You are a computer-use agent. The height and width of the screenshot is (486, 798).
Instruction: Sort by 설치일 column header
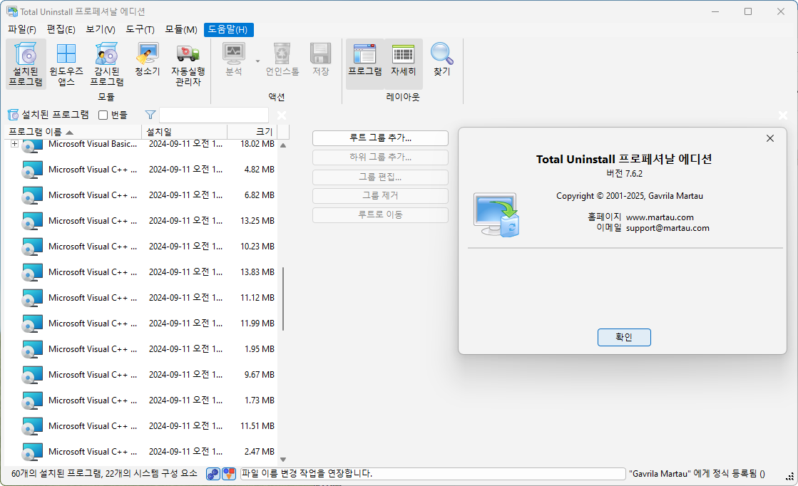[x=184, y=132]
